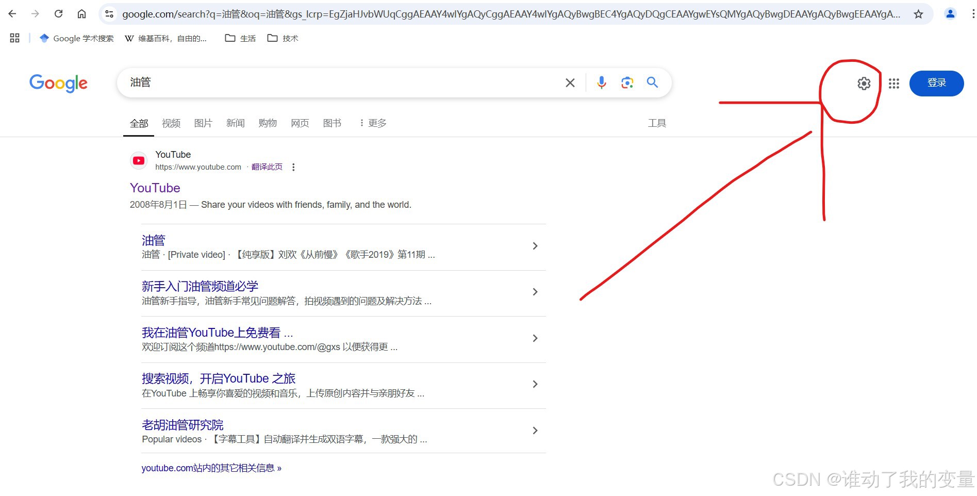Image resolution: width=977 pixels, height=496 pixels.
Task: Click the YouTube favicon in first result
Action: pos(139,161)
